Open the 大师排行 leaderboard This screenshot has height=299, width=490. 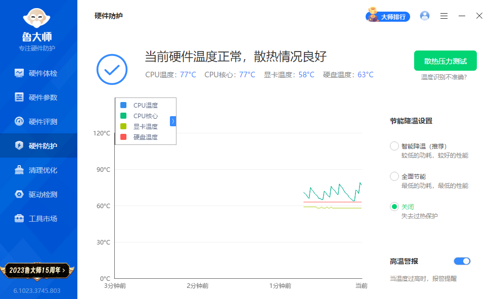pyautogui.click(x=387, y=16)
